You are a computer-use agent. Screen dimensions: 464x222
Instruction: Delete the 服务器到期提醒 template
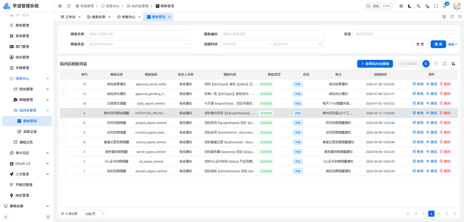pyautogui.click(x=445, y=152)
